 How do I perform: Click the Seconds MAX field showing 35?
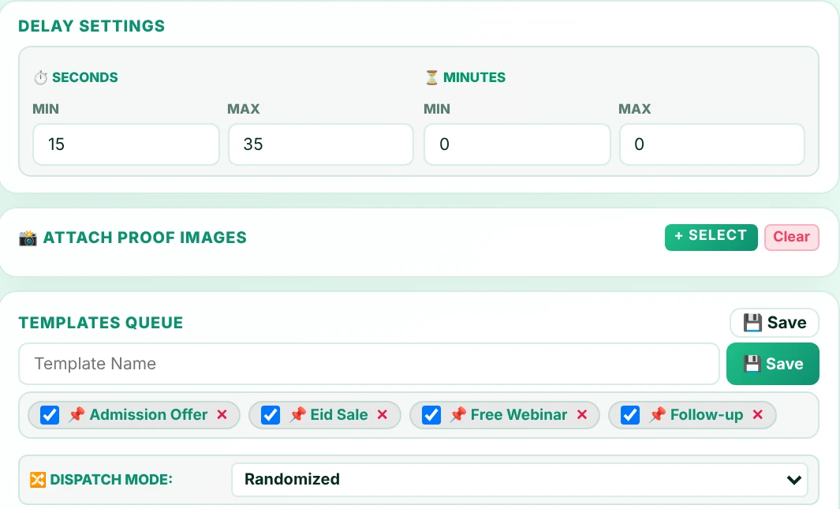[321, 144]
